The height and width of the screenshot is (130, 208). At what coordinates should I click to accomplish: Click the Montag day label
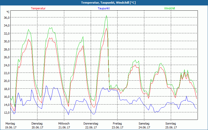(10, 124)
